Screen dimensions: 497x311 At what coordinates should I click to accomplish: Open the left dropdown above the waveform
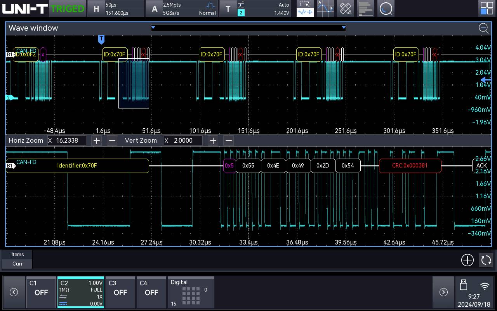(x=153, y=28)
